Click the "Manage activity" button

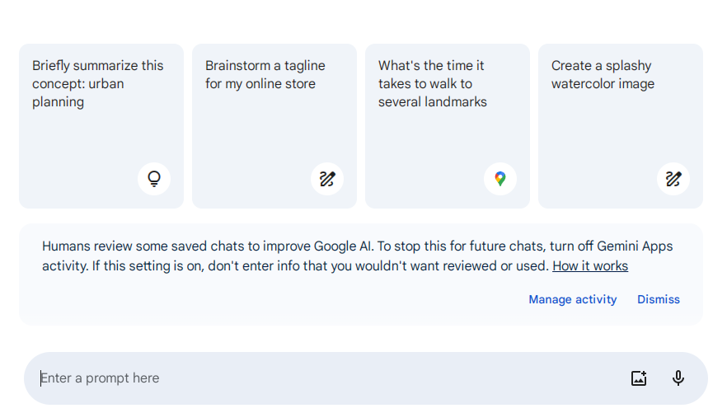click(573, 300)
